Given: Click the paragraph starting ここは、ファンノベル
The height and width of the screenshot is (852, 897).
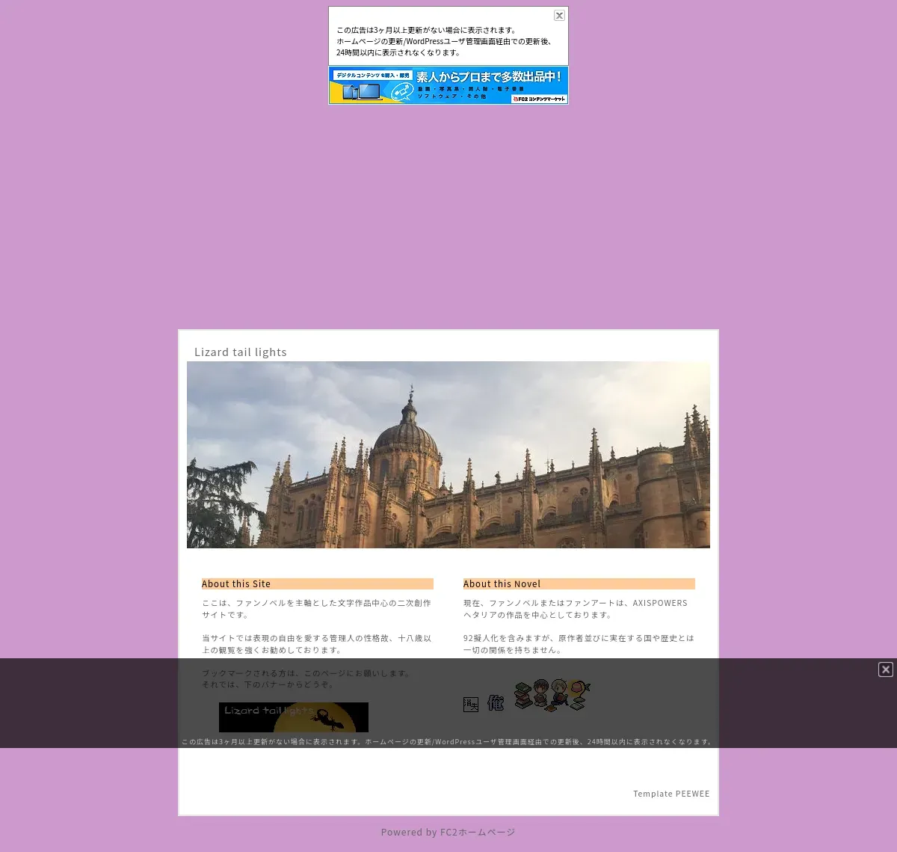Looking at the screenshot, I should pos(317,609).
